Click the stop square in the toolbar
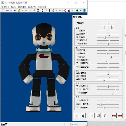 [x=26, y=10]
